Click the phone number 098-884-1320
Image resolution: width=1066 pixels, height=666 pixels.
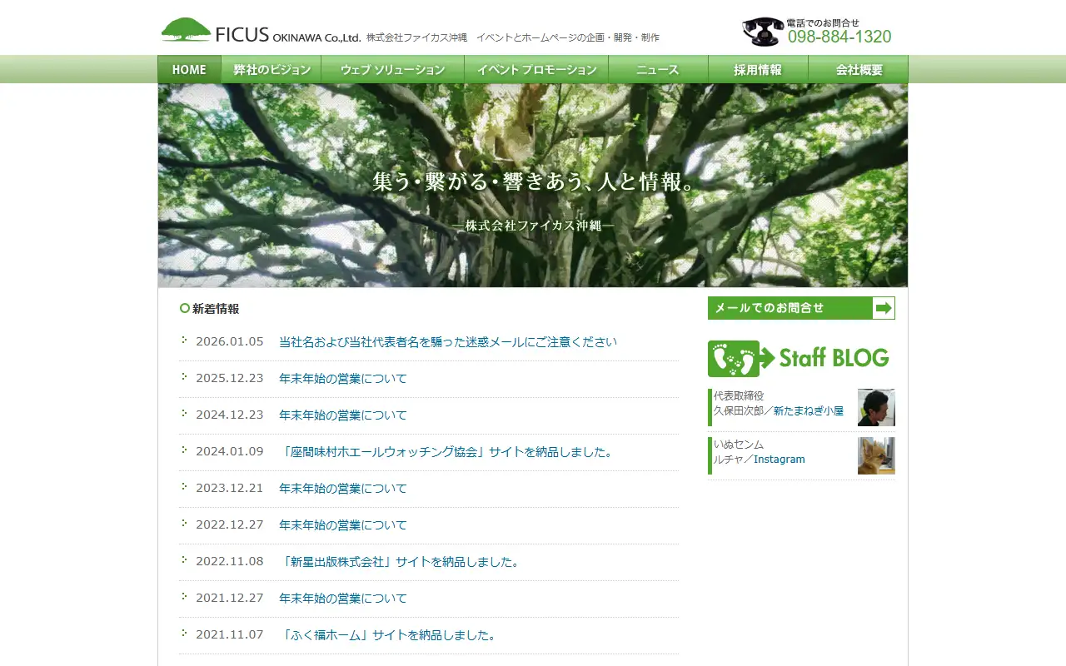tap(839, 37)
